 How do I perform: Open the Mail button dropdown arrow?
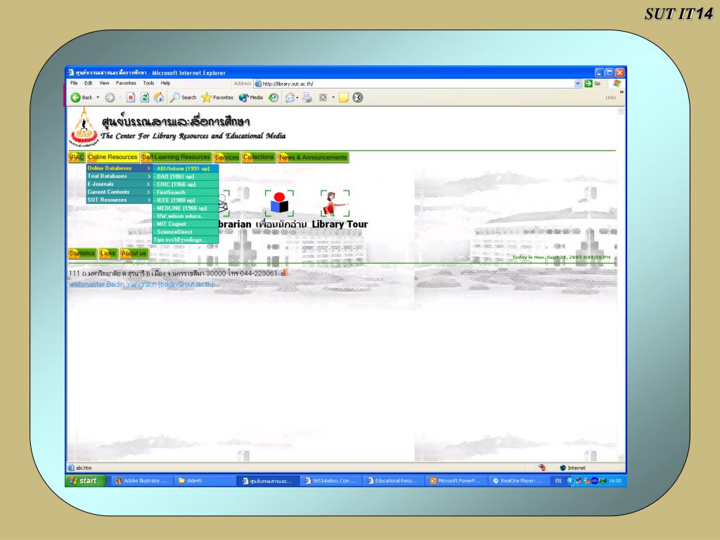(297, 97)
